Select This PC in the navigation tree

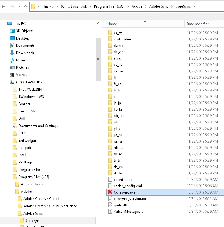click(x=19, y=24)
